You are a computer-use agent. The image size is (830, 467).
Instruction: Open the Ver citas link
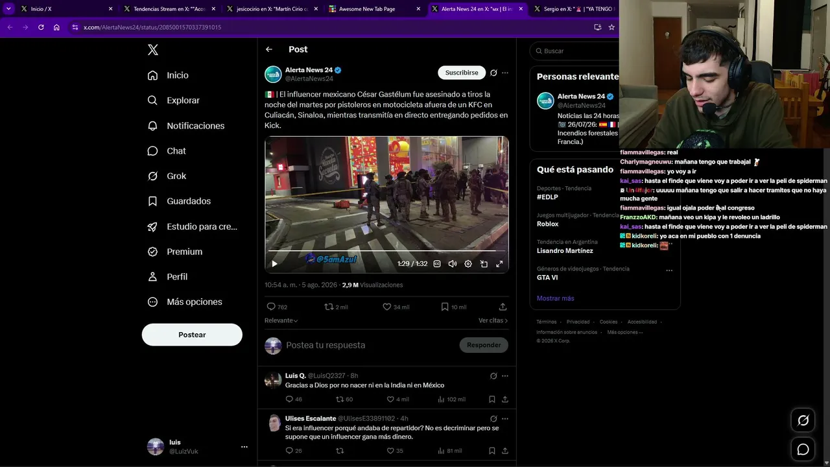(493, 320)
